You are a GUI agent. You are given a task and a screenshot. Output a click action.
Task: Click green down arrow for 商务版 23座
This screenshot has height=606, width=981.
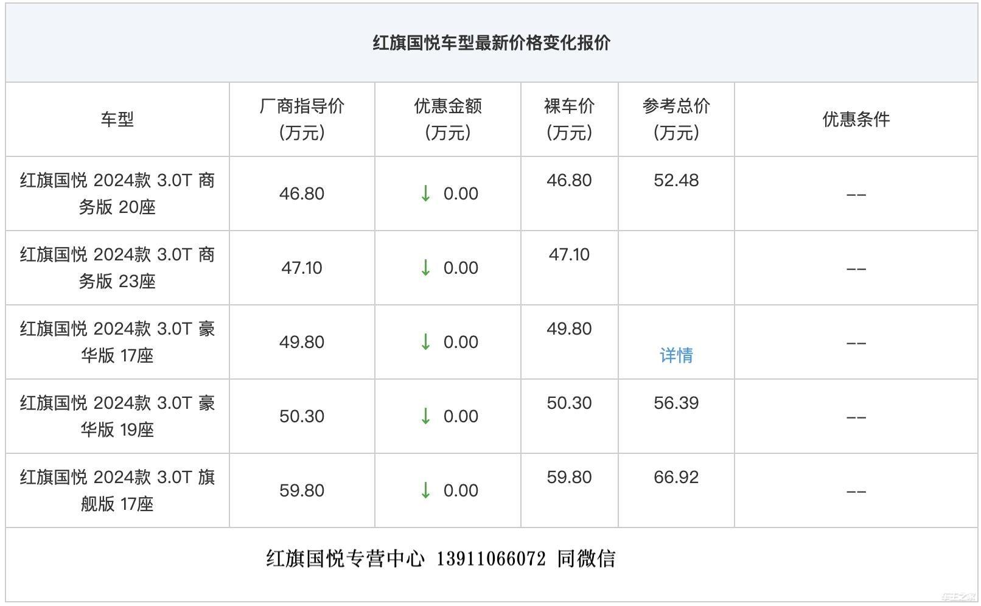[x=425, y=268]
